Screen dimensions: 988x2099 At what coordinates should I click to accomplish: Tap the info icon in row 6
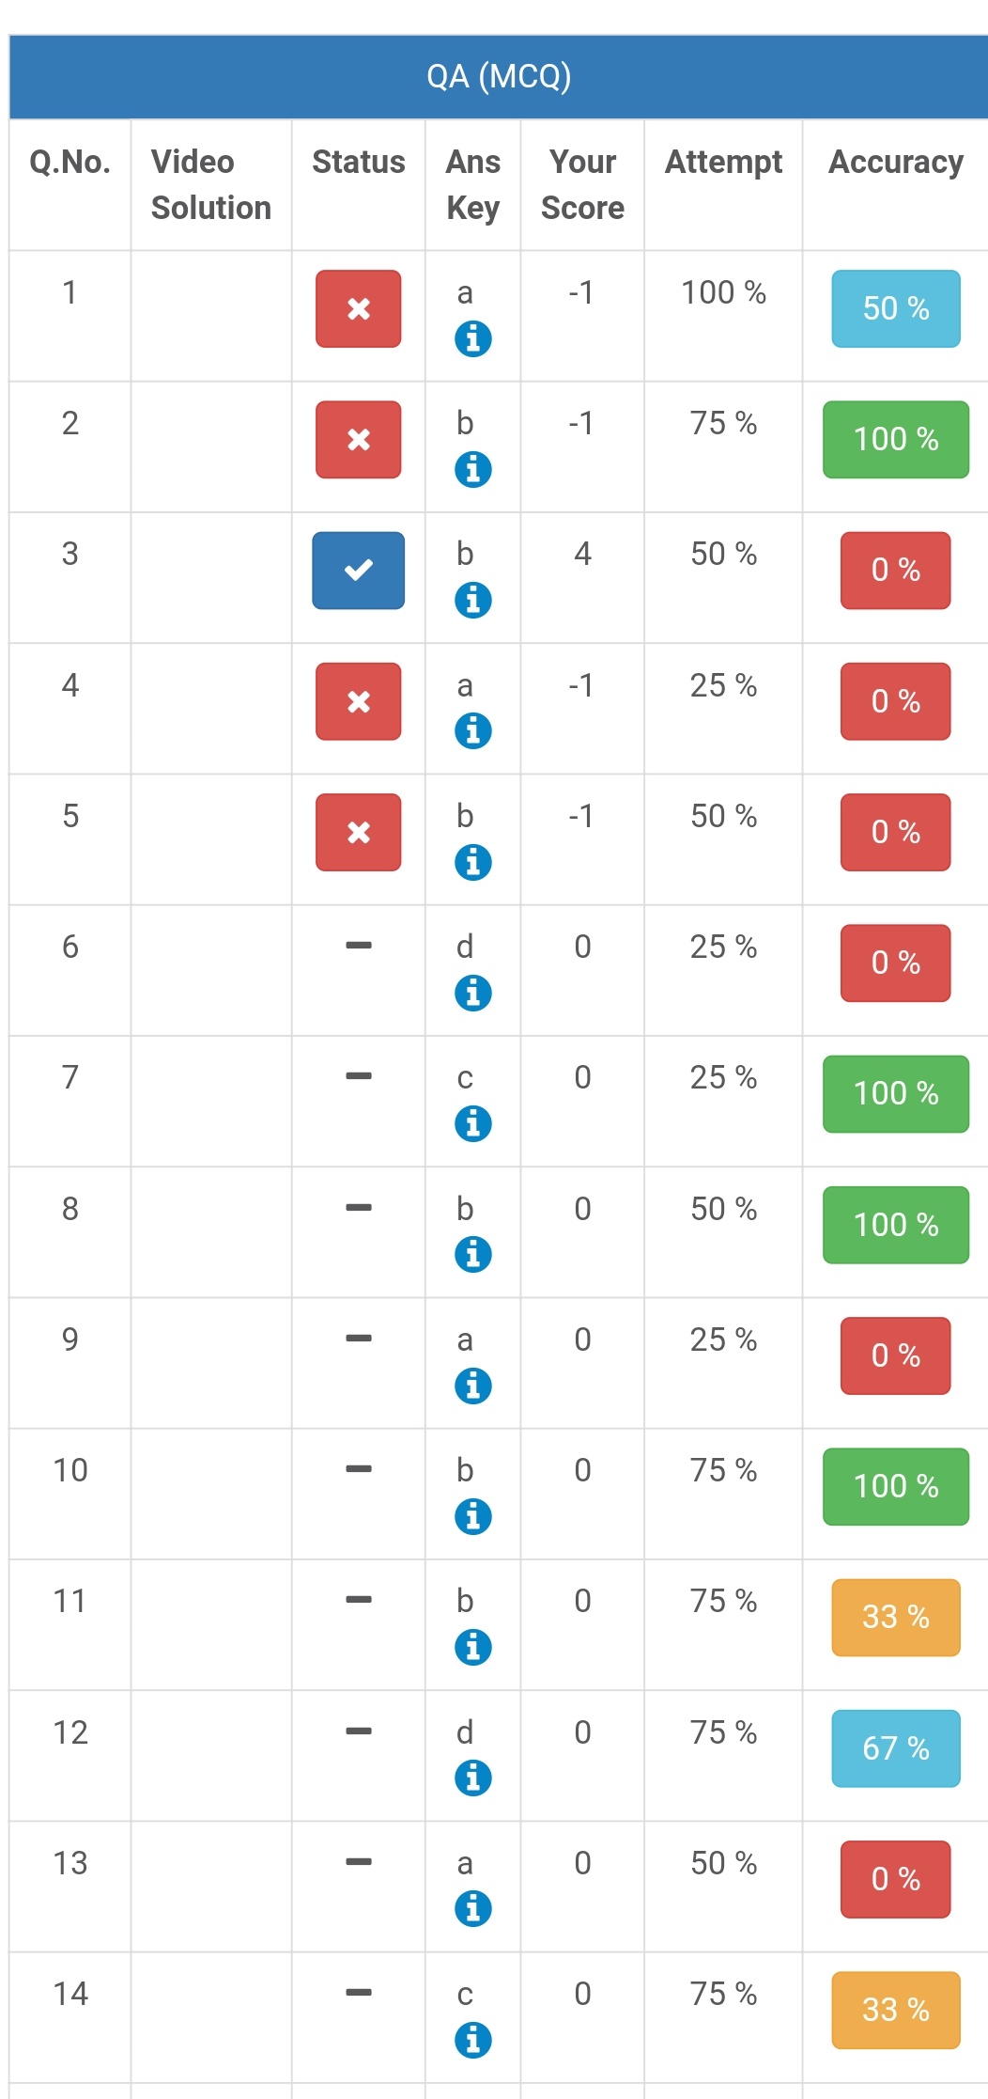(x=472, y=993)
